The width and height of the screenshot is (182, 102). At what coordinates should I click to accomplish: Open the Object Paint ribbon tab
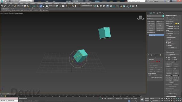pos(32,9)
